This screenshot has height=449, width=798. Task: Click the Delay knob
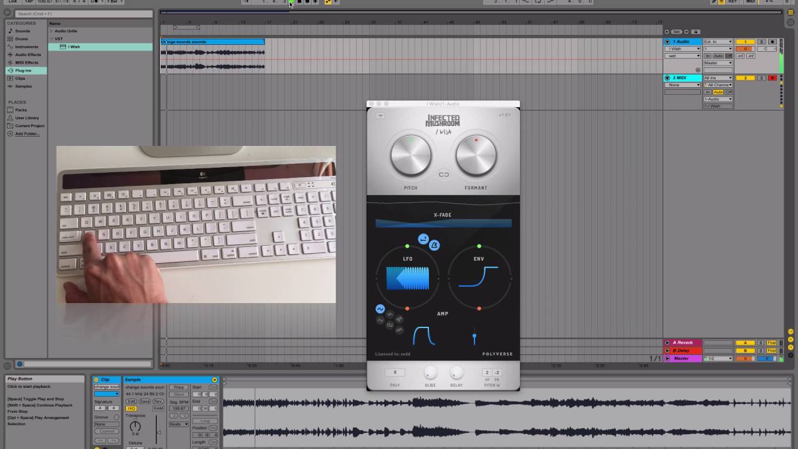[x=456, y=373]
